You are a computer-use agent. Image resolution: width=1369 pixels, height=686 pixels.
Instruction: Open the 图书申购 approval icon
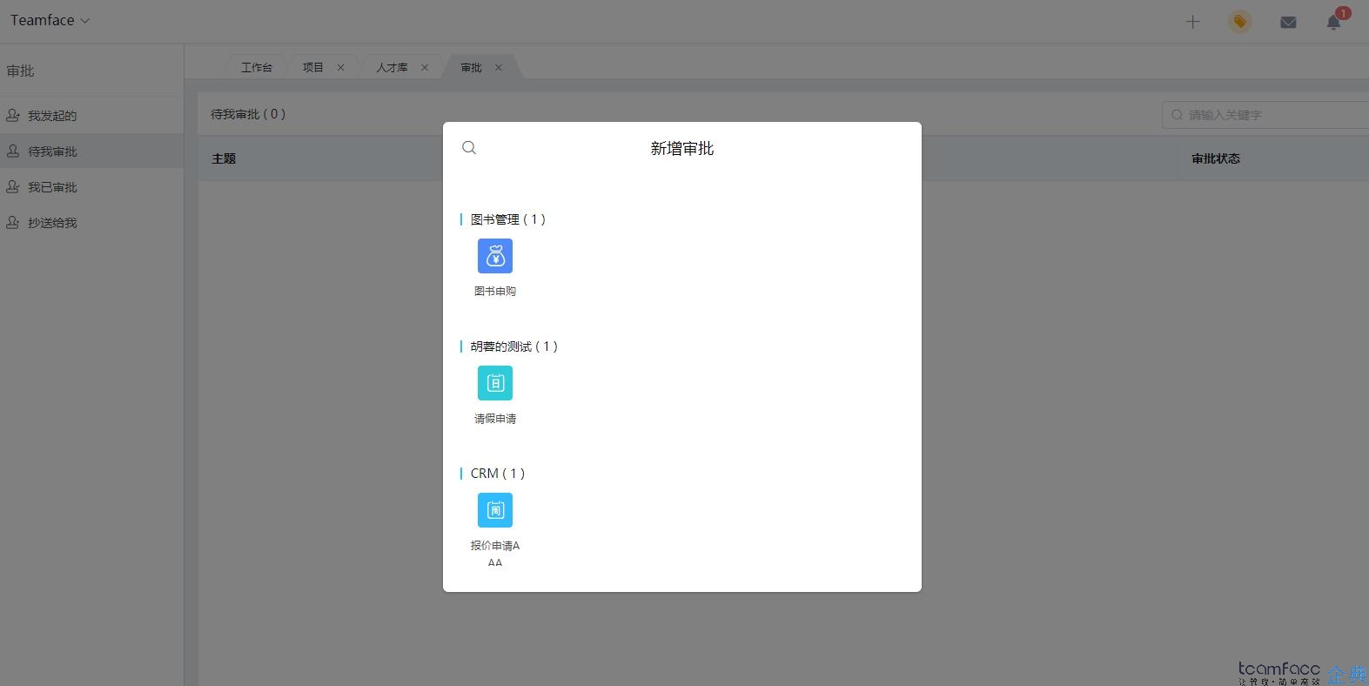[x=495, y=256]
